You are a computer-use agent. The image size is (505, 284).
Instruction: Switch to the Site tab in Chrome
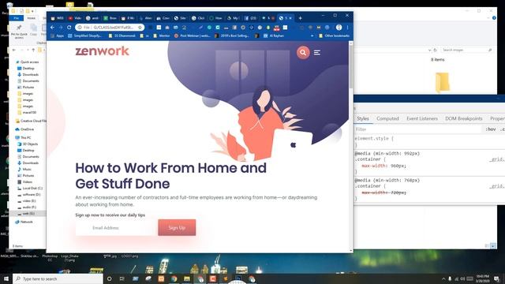coord(180,18)
